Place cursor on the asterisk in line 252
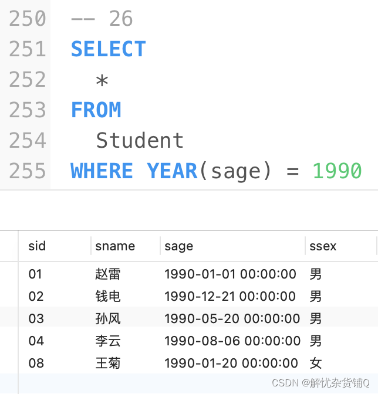Viewport: 378px width, 394px height. click(x=102, y=81)
